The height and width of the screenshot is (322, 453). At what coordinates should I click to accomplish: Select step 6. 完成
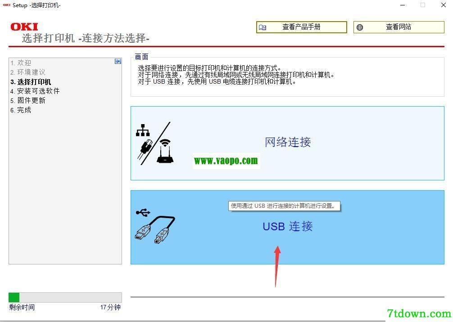click(21, 110)
